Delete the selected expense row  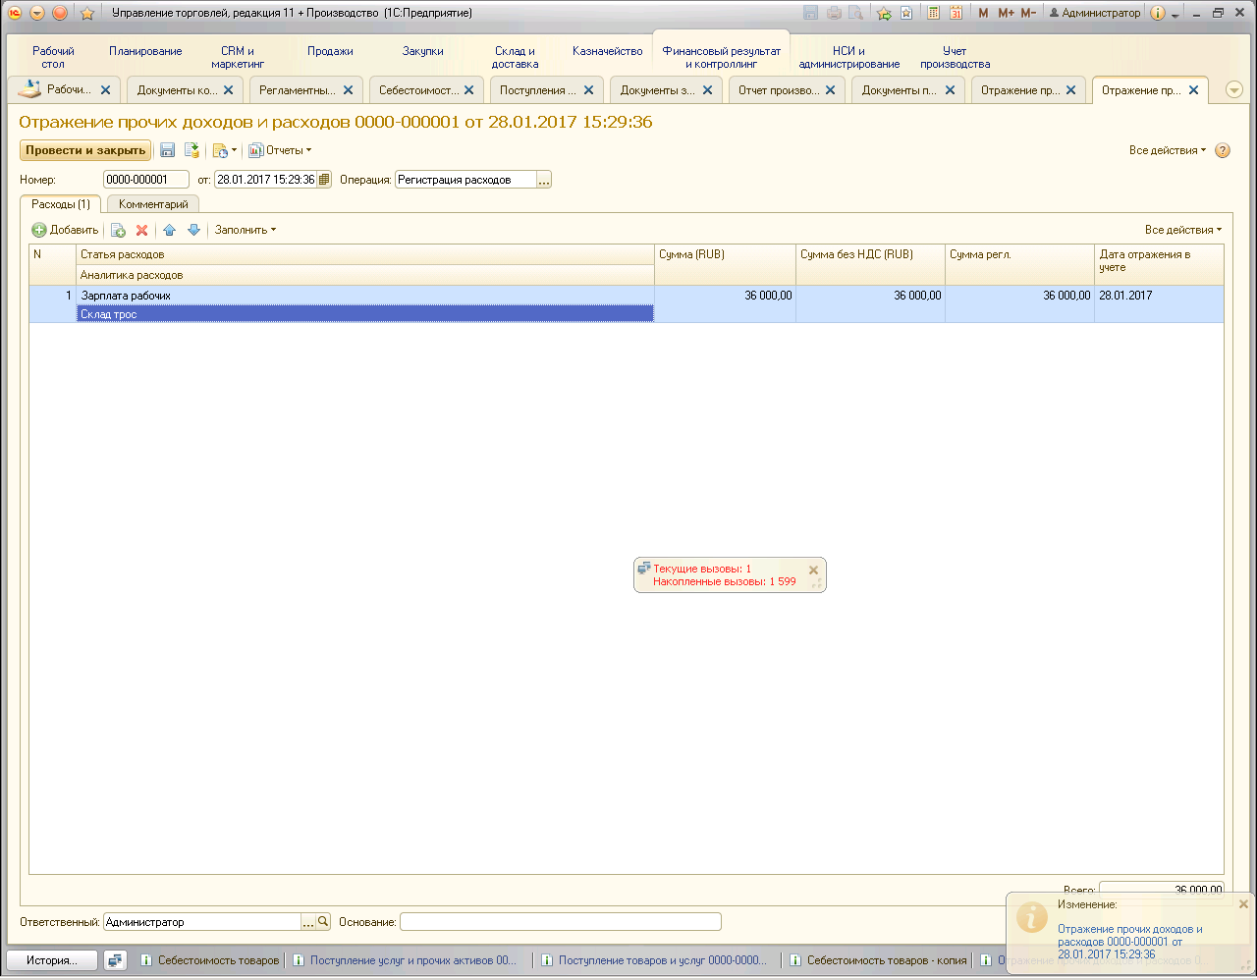pyautogui.click(x=141, y=230)
